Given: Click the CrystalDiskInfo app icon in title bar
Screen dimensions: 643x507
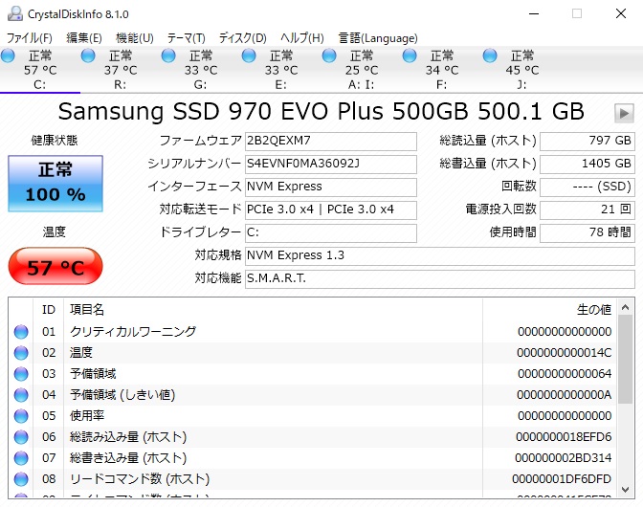Looking at the screenshot, I should (x=15, y=13).
